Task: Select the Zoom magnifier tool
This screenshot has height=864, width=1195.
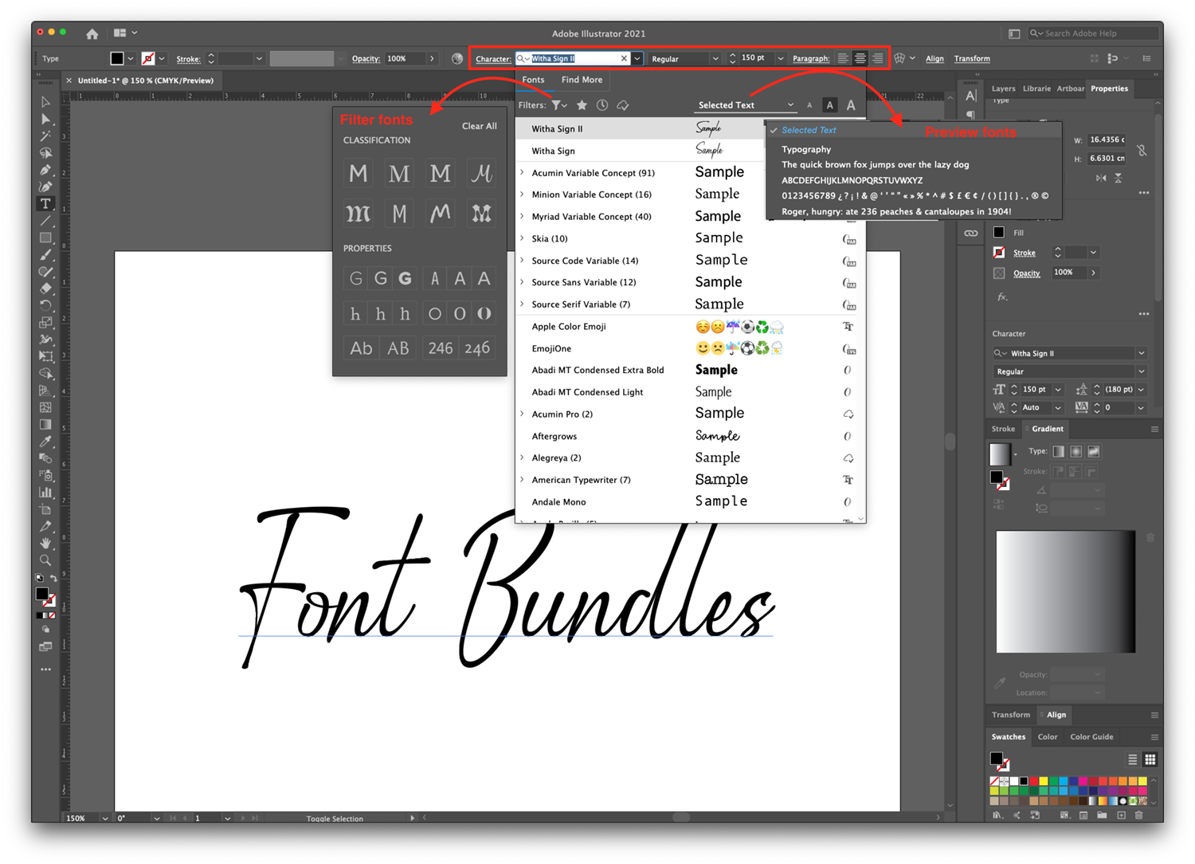Action: tap(45, 560)
